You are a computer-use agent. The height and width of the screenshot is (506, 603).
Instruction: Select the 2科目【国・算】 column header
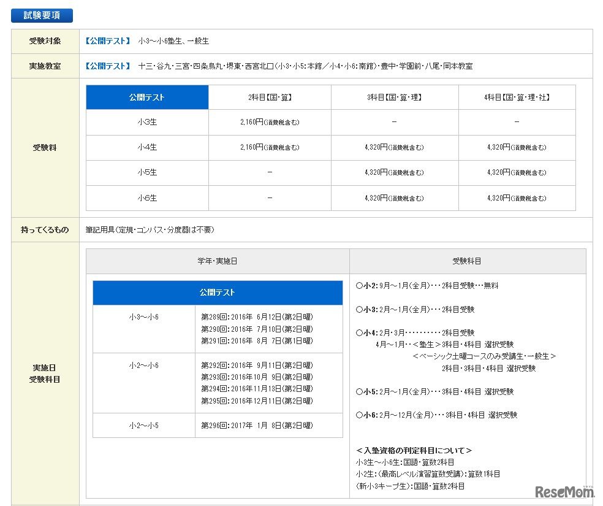(x=270, y=97)
